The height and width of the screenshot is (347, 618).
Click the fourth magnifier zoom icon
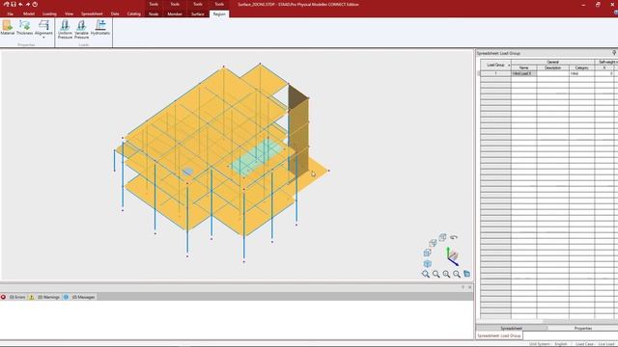pyautogui.click(x=457, y=274)
